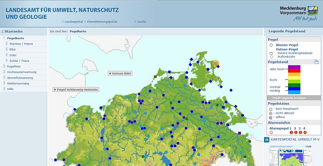Click the Außenküste diamond legend symbol
Screen dimensions: 323x166
[x=272, y=57]
